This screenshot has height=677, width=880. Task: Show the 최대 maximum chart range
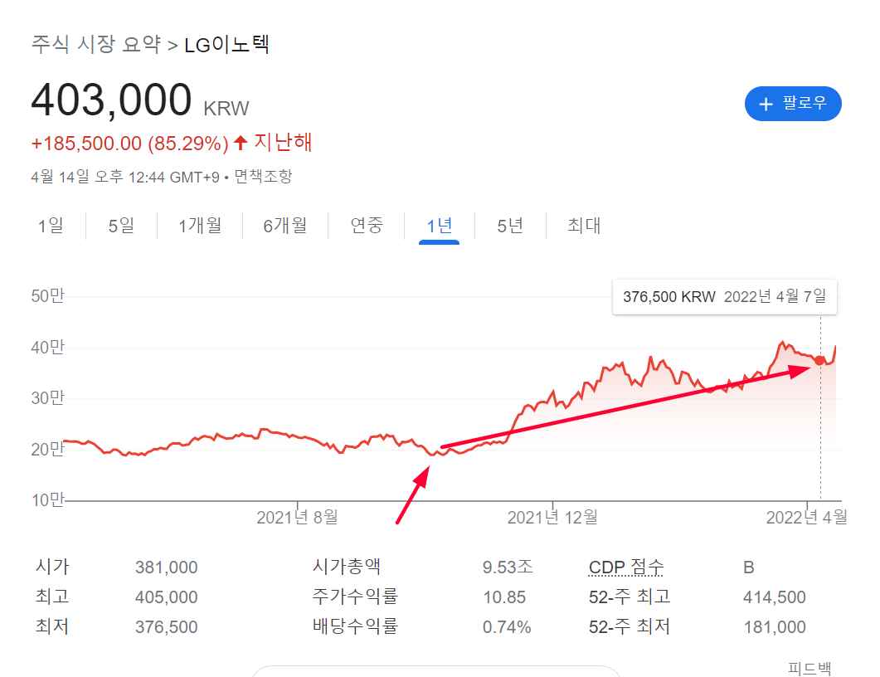click(x=584, y=226)
